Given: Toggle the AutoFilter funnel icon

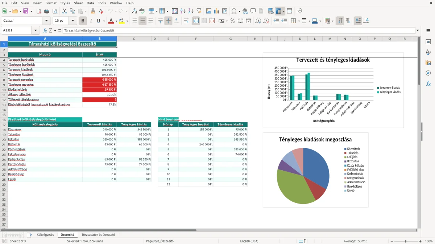Looking at the screenshot, I should click(199, 11).
